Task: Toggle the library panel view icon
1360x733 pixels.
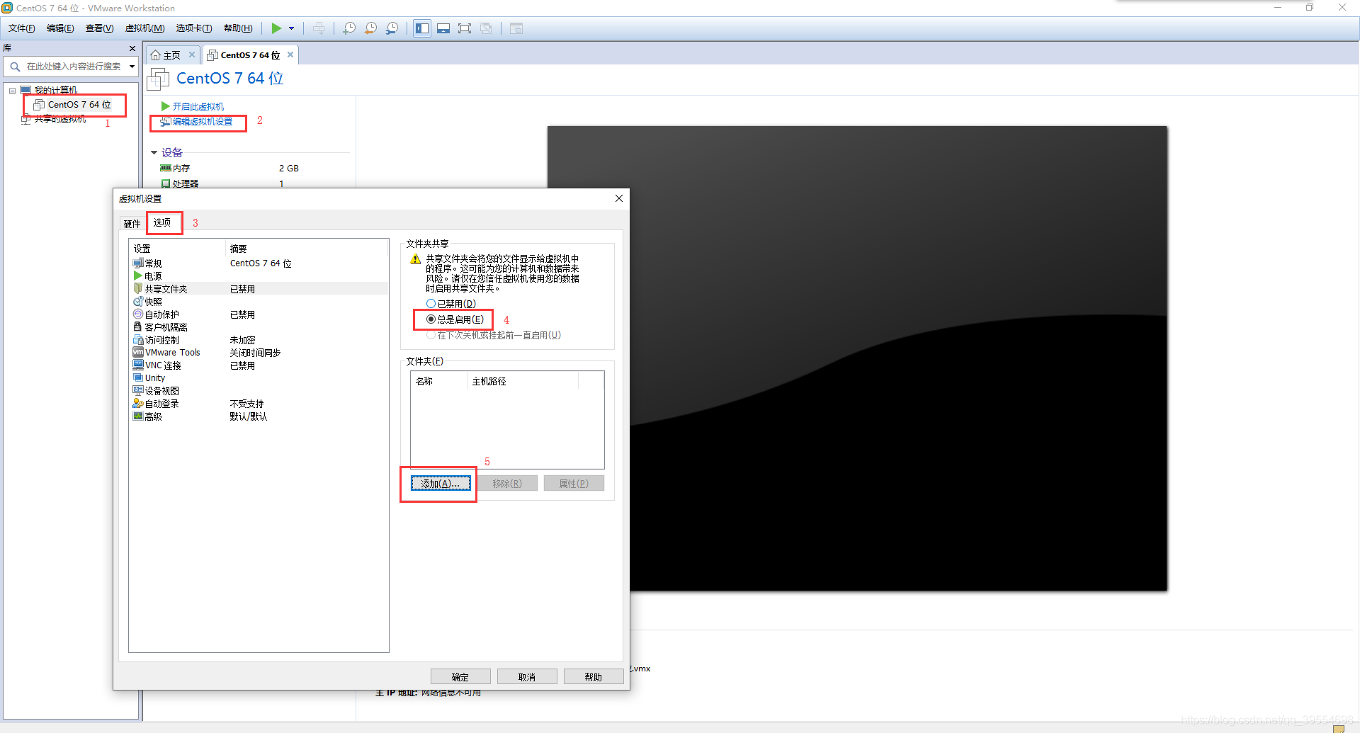Action: [x=422, y=28]
